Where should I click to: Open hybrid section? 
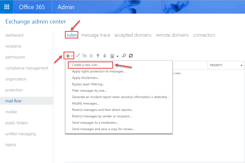[11, 145]
